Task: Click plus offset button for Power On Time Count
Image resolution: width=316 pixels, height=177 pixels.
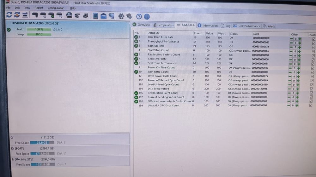Action: point(299,68)
